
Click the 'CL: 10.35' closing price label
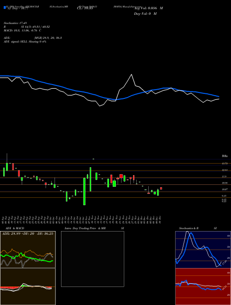(85, 8)
